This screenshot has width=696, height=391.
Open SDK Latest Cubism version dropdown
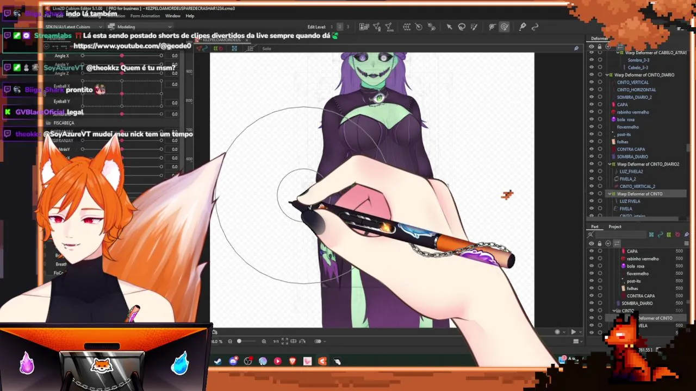coord(75,27)
